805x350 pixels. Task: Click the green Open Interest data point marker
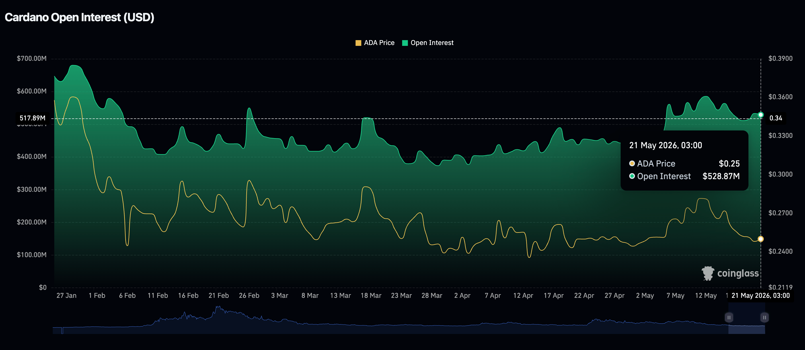tap(761, 115)
